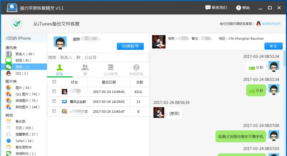Click the contact photo in chat header

tap(159, 42)
